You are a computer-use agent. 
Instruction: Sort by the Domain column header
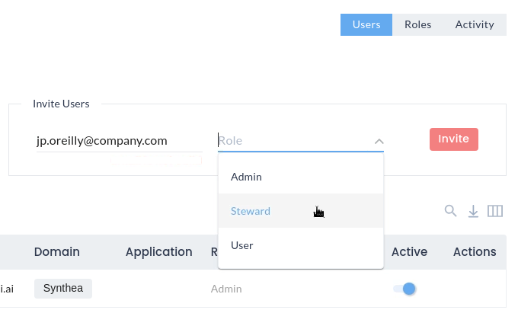(x=57, y=251)
